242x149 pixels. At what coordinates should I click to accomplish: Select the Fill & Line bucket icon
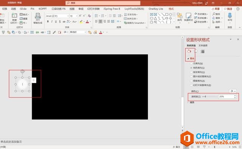pos(189,51)
